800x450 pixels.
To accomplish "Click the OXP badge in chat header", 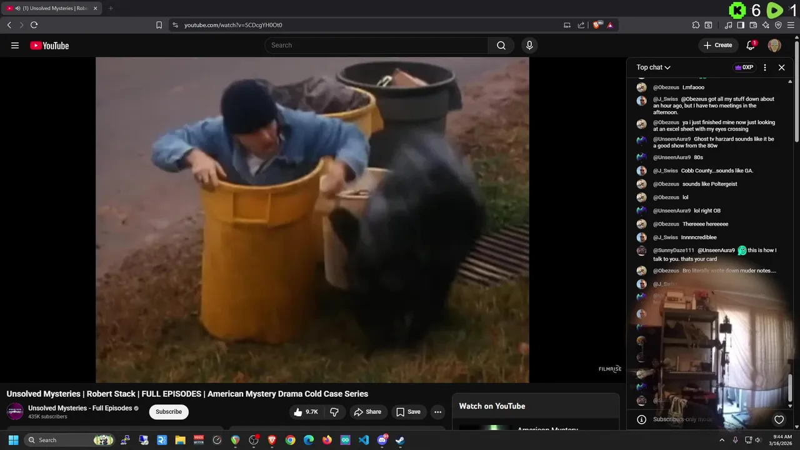I will click(x=744, y=67).
